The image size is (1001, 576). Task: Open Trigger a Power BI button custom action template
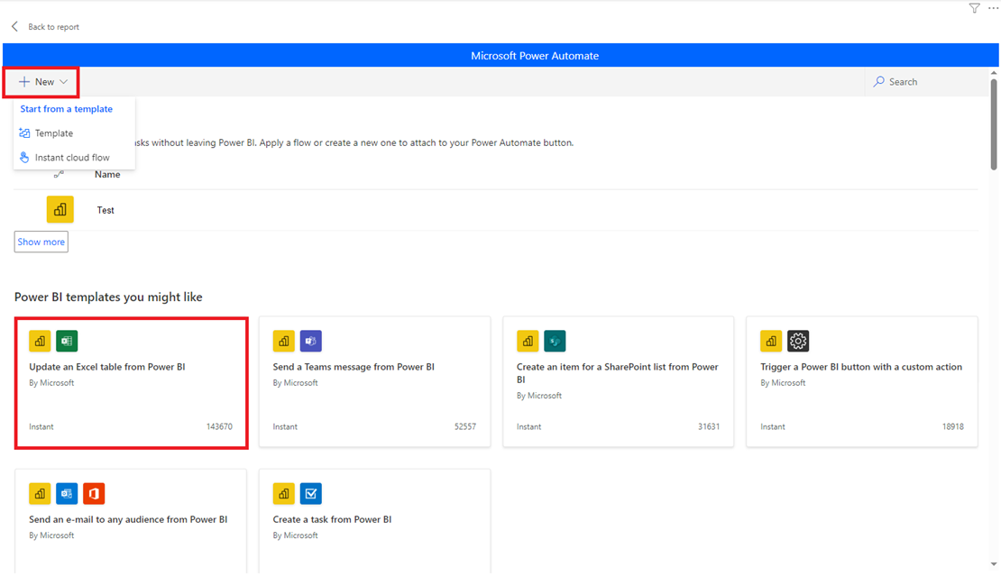pyautogui.click(x=862, y=382)
